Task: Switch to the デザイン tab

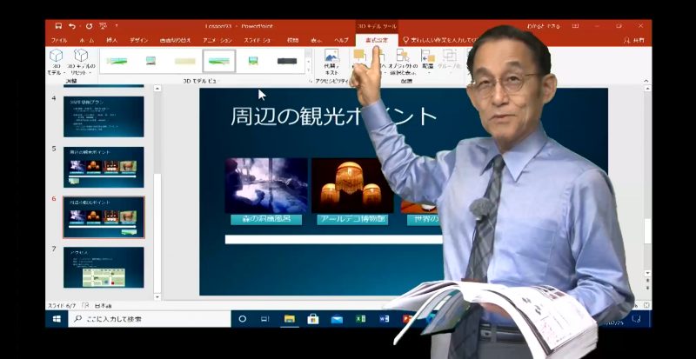Action: point(139,40)
